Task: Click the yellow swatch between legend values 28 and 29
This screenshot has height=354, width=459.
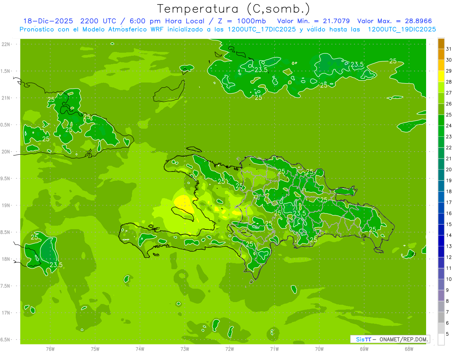Action: (x=441, y=76)
